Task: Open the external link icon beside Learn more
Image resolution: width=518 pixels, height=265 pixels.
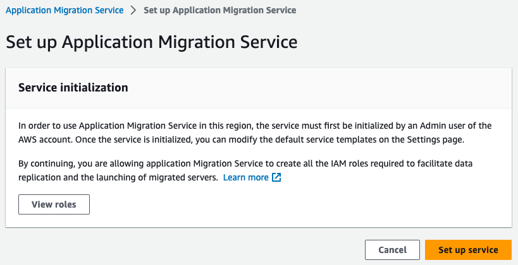Action: (x=276, y=178)
